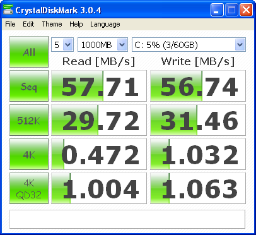The height and width of the screenshot is (235, 256).
Task: Select the 4K read result 0.472
Action: pos(99,154)
